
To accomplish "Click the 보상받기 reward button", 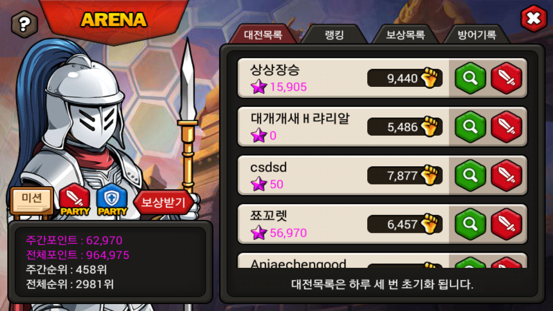I will (163, 202).
